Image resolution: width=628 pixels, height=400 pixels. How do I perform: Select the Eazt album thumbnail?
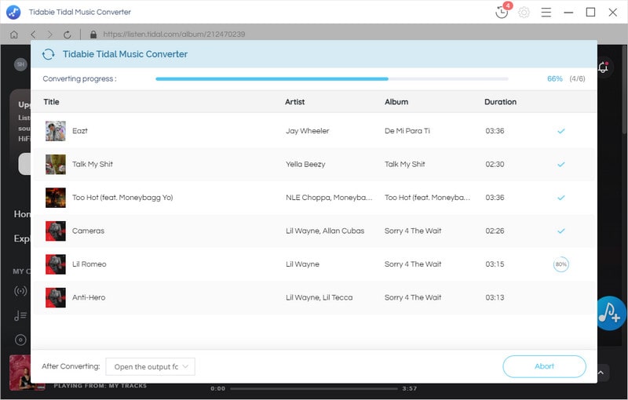(55, 131)
